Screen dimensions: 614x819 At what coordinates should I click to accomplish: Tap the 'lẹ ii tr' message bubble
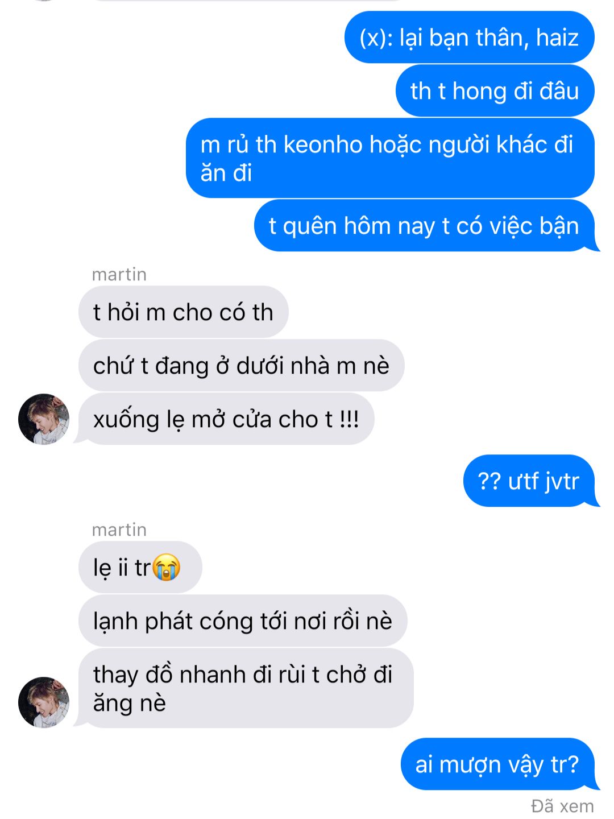140,568
